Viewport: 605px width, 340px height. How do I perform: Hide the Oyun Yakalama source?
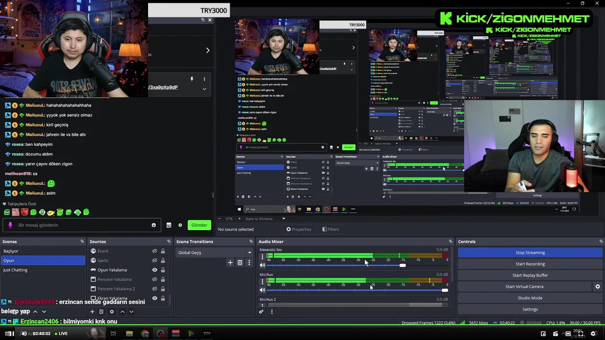tap(155, 270)
